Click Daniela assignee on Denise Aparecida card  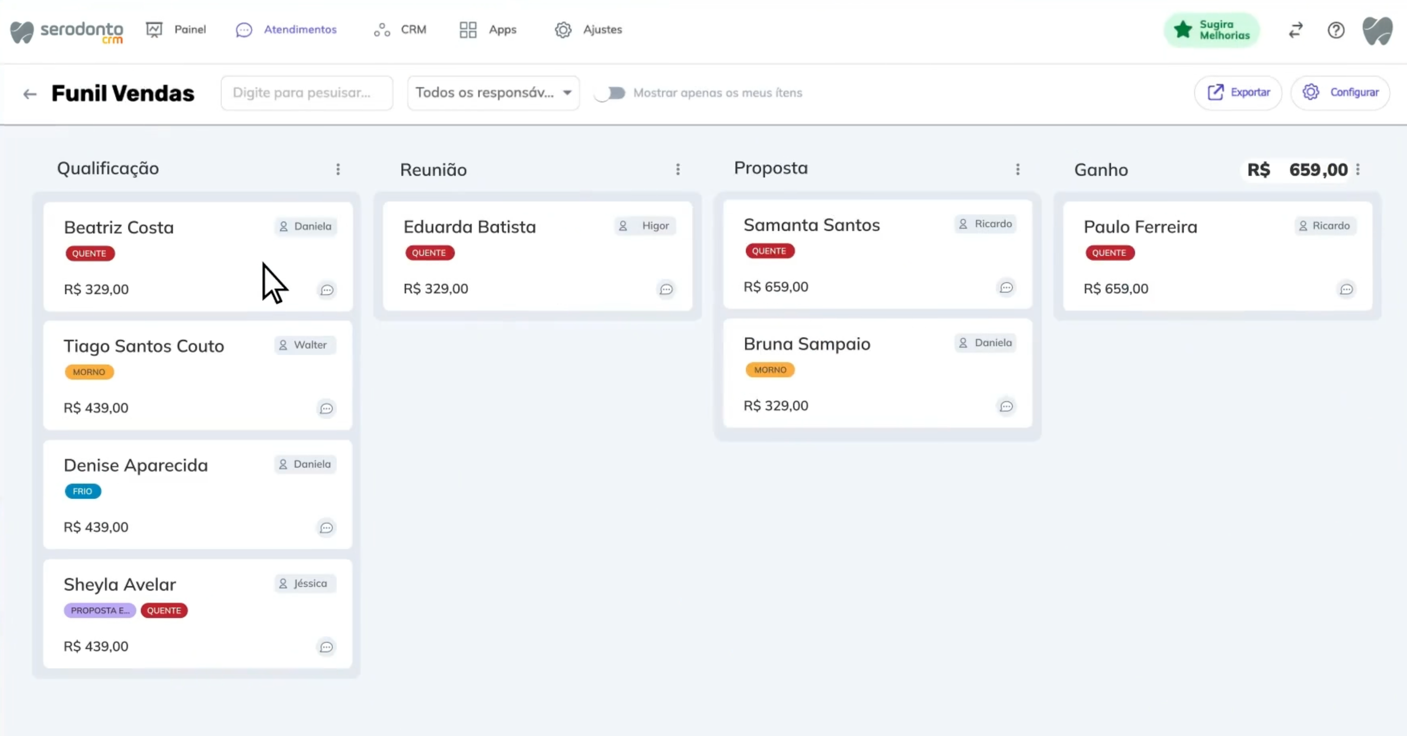[305, 464]
